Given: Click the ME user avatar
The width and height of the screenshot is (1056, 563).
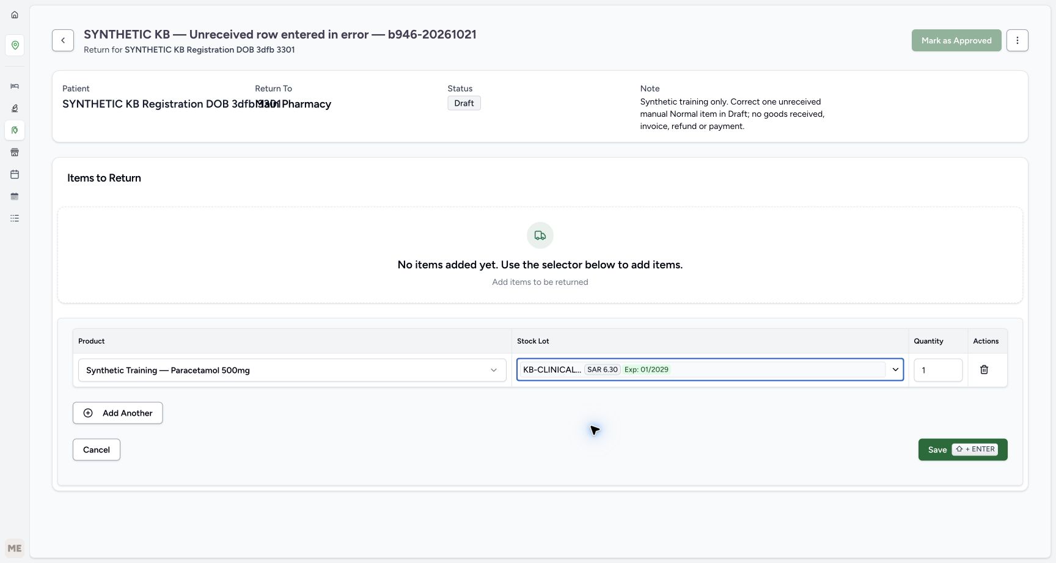Looking at the screenshot, I should [x=15, y=548].
